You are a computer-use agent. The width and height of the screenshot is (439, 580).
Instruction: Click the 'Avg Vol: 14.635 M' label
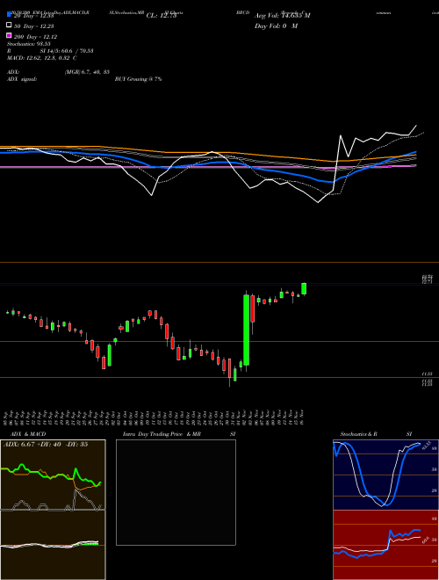tap(283, 16)
